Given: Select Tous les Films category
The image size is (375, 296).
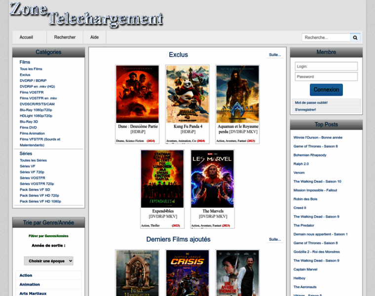Looking at the screenshot, I should [31, 69].
